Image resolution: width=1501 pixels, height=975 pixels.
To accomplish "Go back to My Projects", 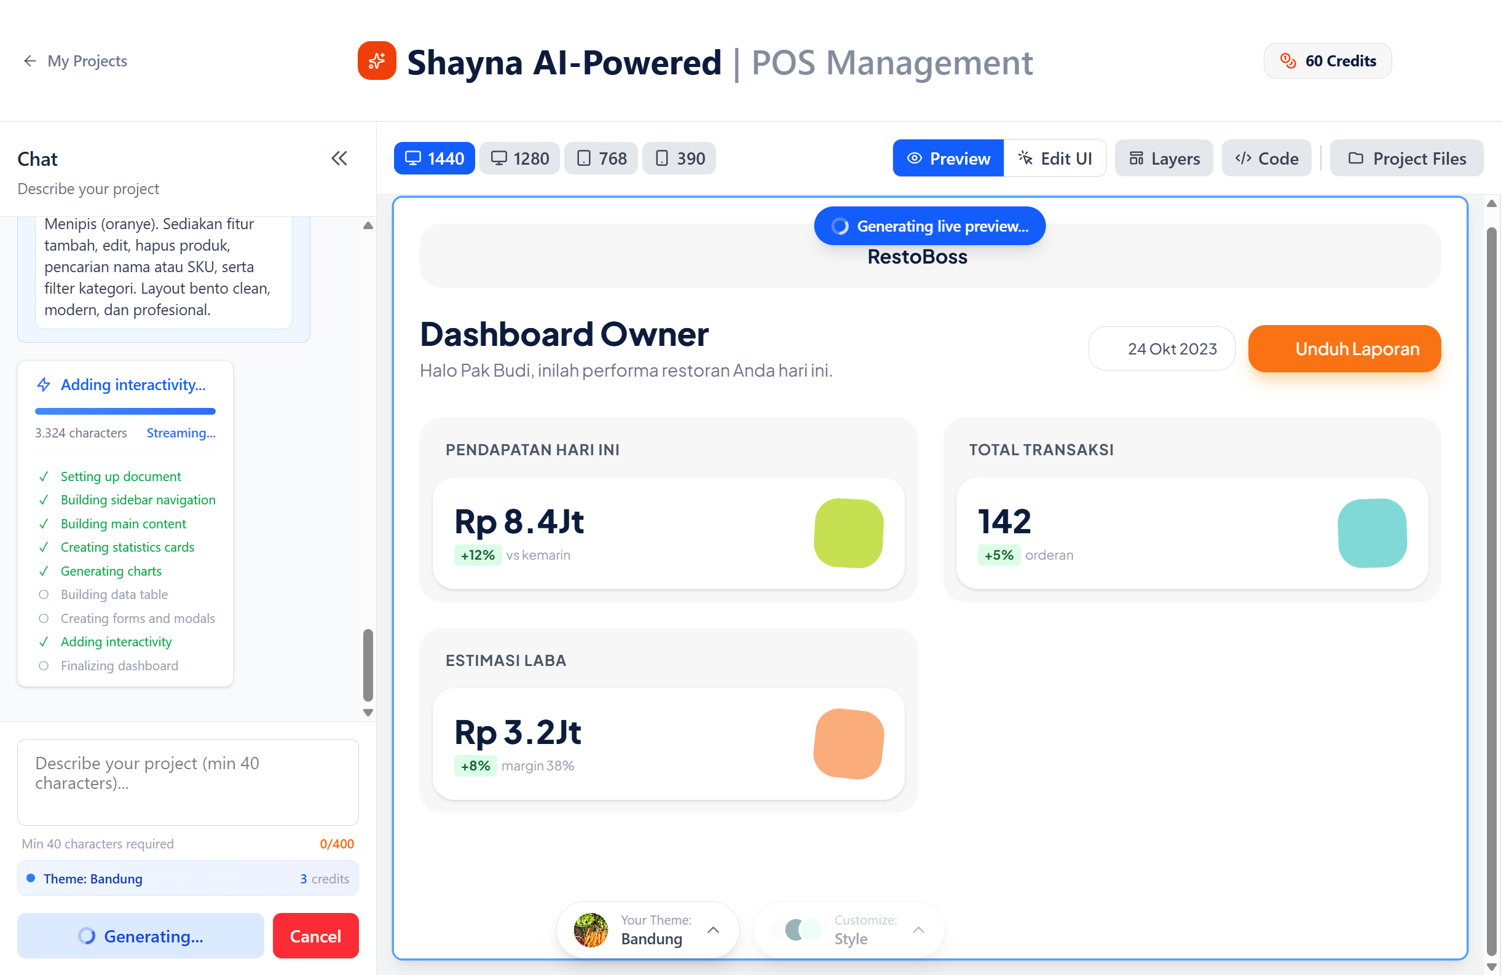I will pyautogui.click(x=74, y=60).
